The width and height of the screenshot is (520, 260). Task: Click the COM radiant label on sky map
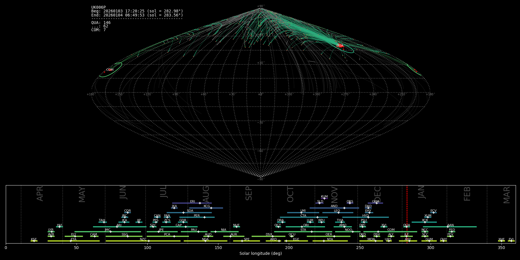tap(110, 70)
